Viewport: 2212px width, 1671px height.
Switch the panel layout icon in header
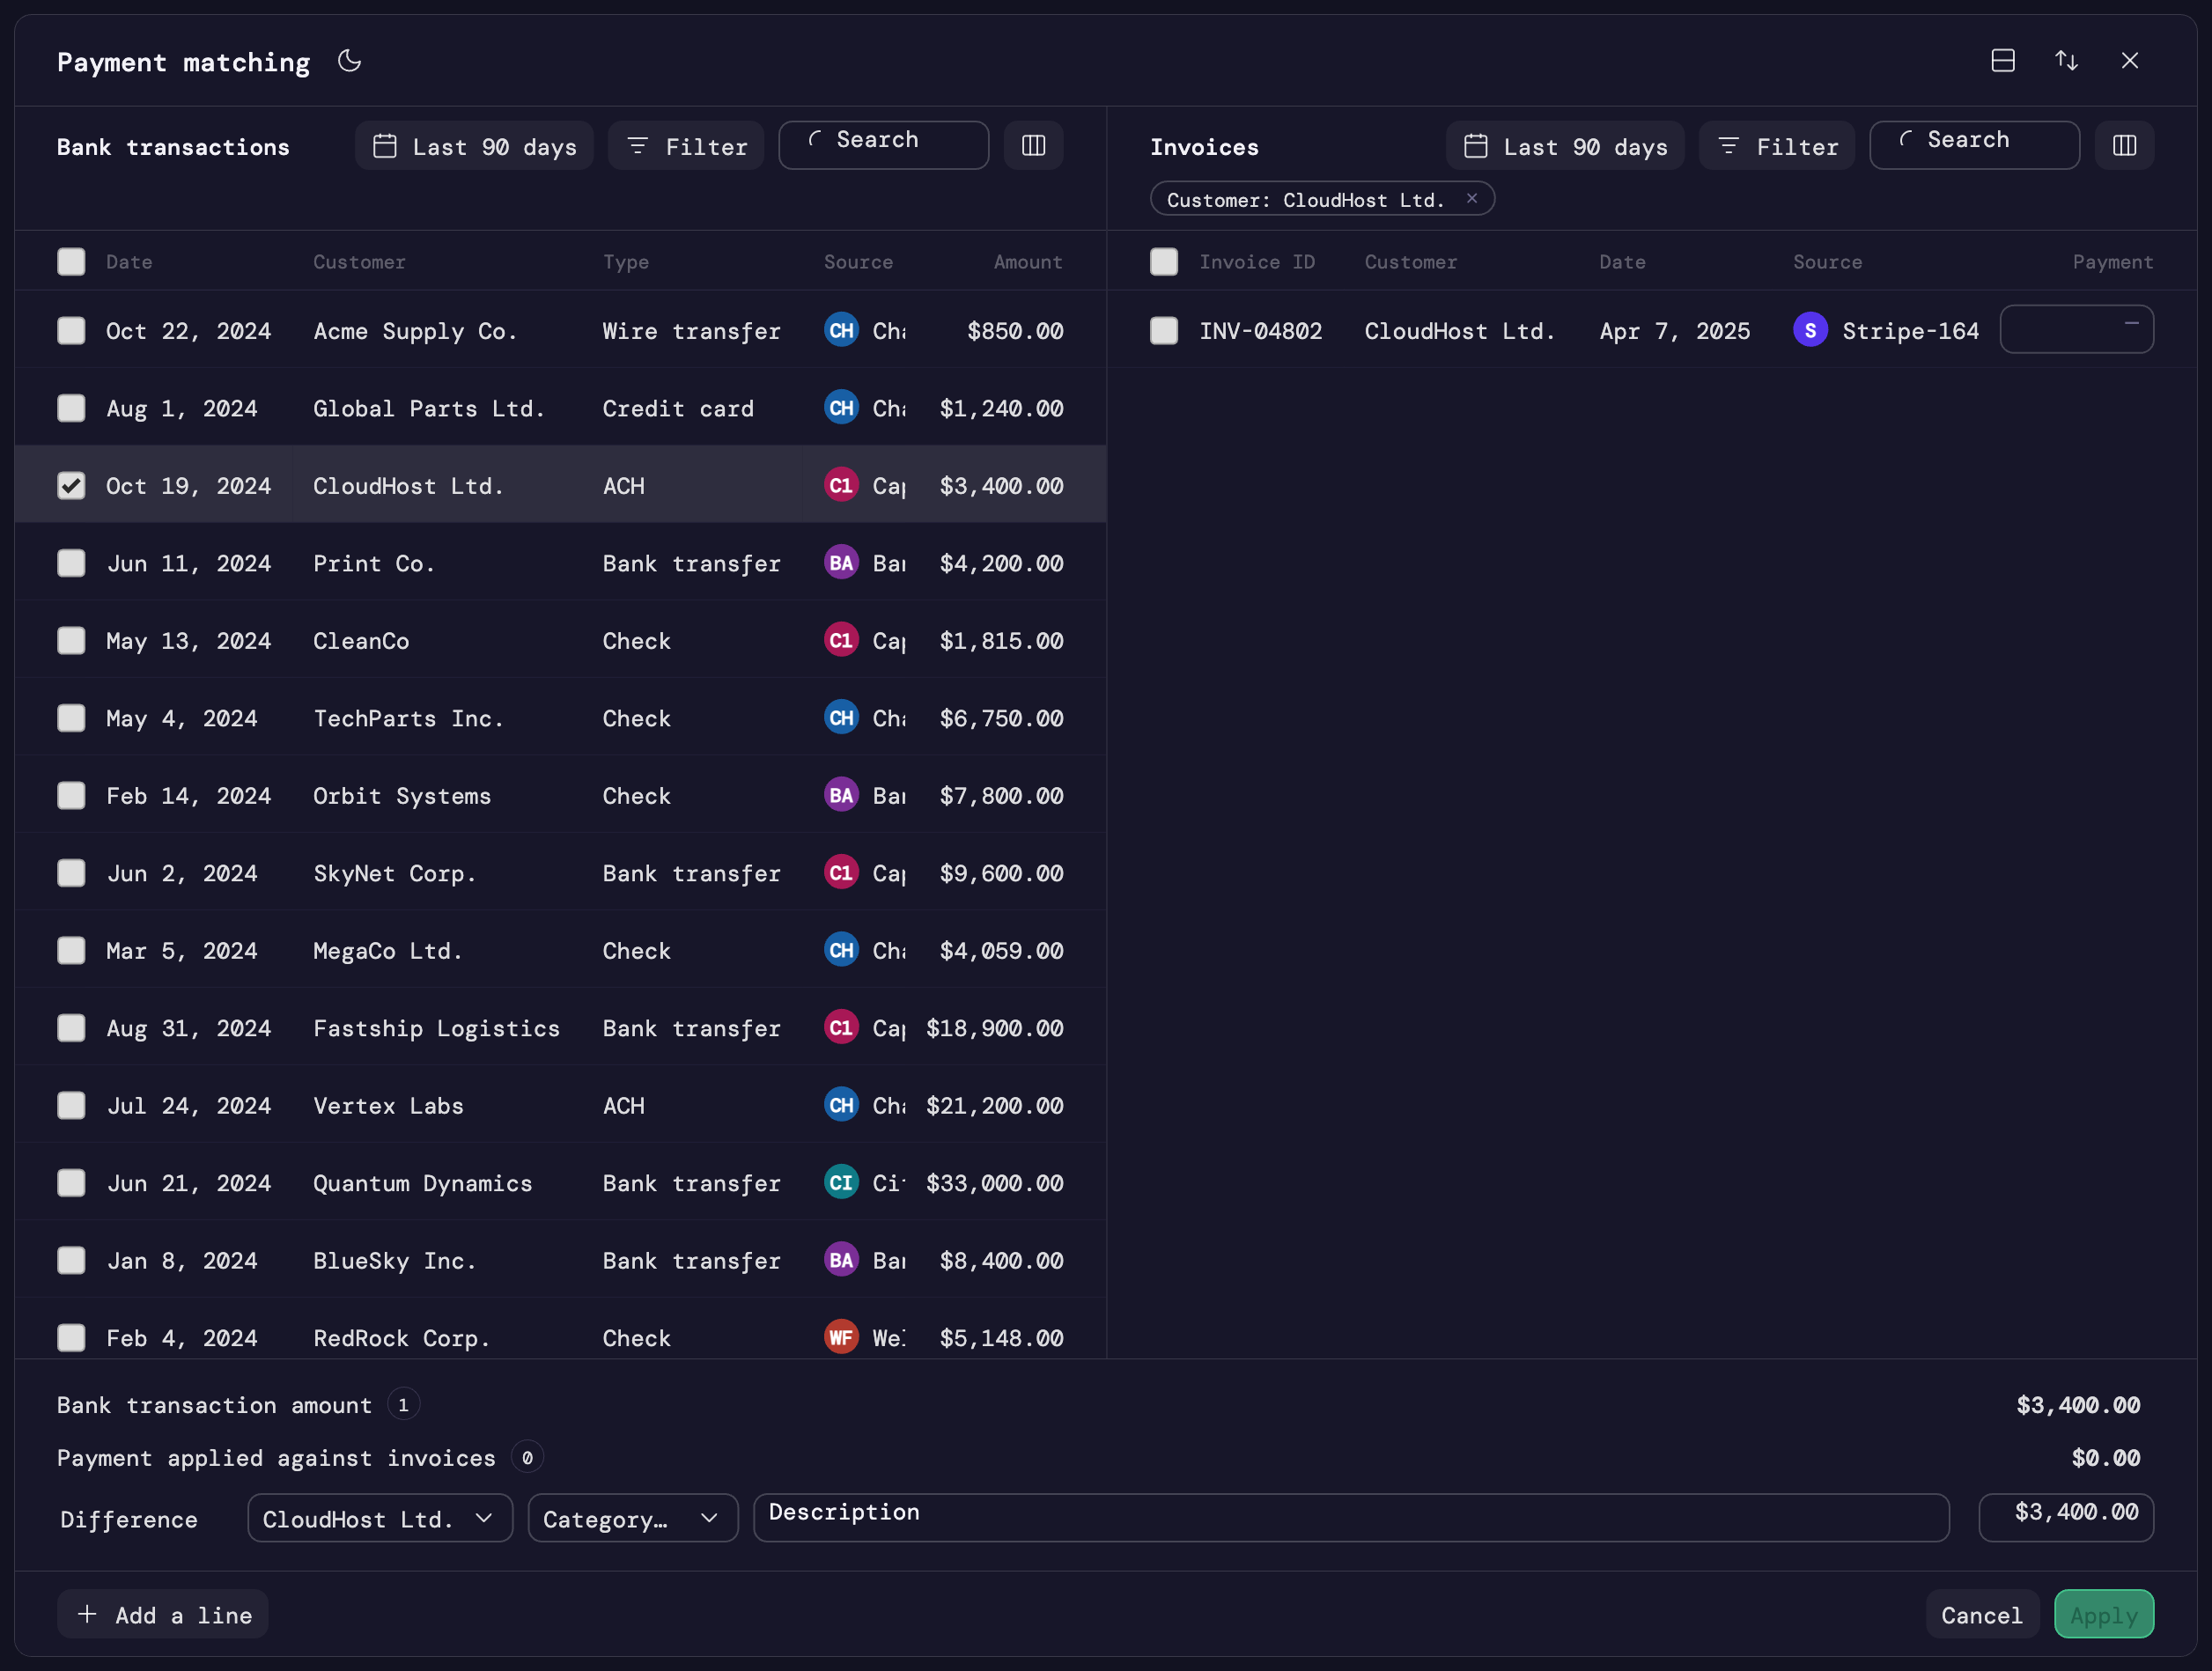point(2003,61)
